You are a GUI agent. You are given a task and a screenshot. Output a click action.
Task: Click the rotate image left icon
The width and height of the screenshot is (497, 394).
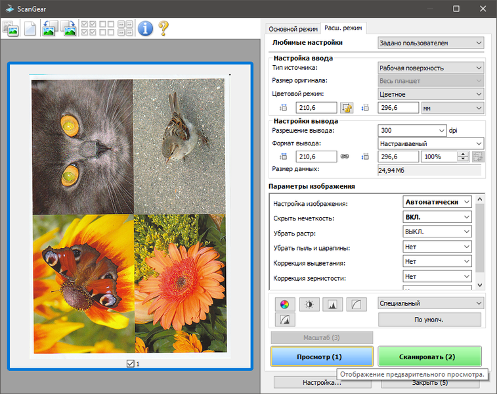(x=49, y=28)
